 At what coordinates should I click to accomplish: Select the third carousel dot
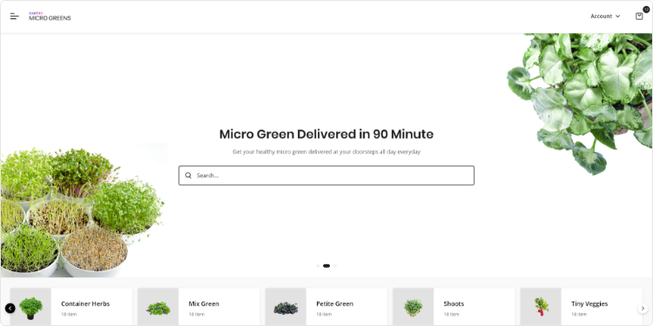[x=335, y=266]
